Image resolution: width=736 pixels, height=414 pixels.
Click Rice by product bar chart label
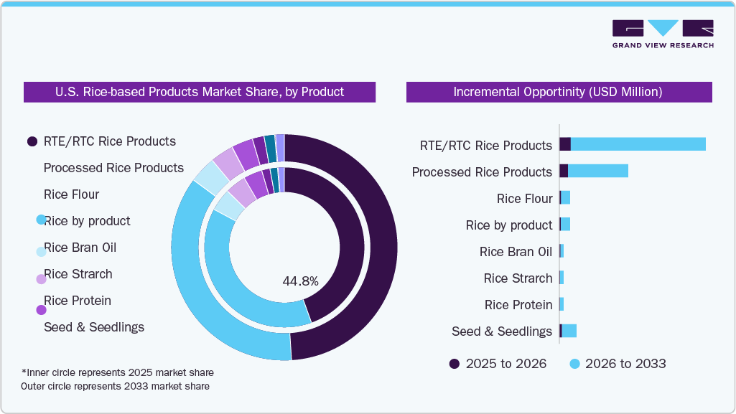coord(509,225)
